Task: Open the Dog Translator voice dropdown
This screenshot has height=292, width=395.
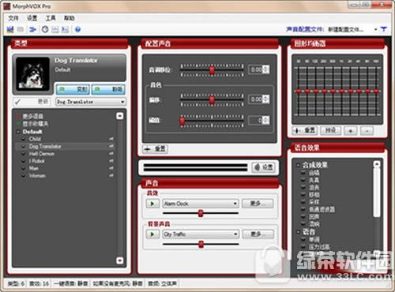Action: click(91, 102)
